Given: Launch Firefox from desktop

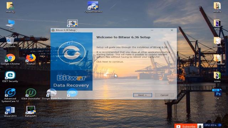Looking at the screenshot, I should (31, 59).
